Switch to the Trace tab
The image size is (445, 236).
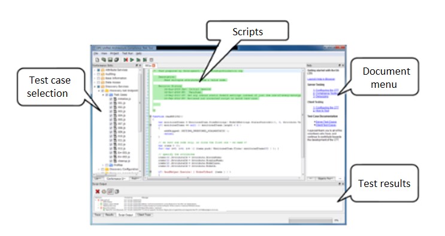click(x=98, y=214)
